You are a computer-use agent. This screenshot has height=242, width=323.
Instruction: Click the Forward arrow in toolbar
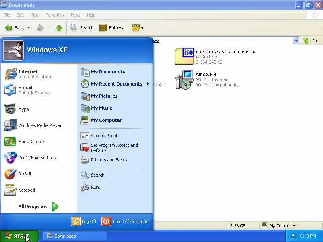40,28
